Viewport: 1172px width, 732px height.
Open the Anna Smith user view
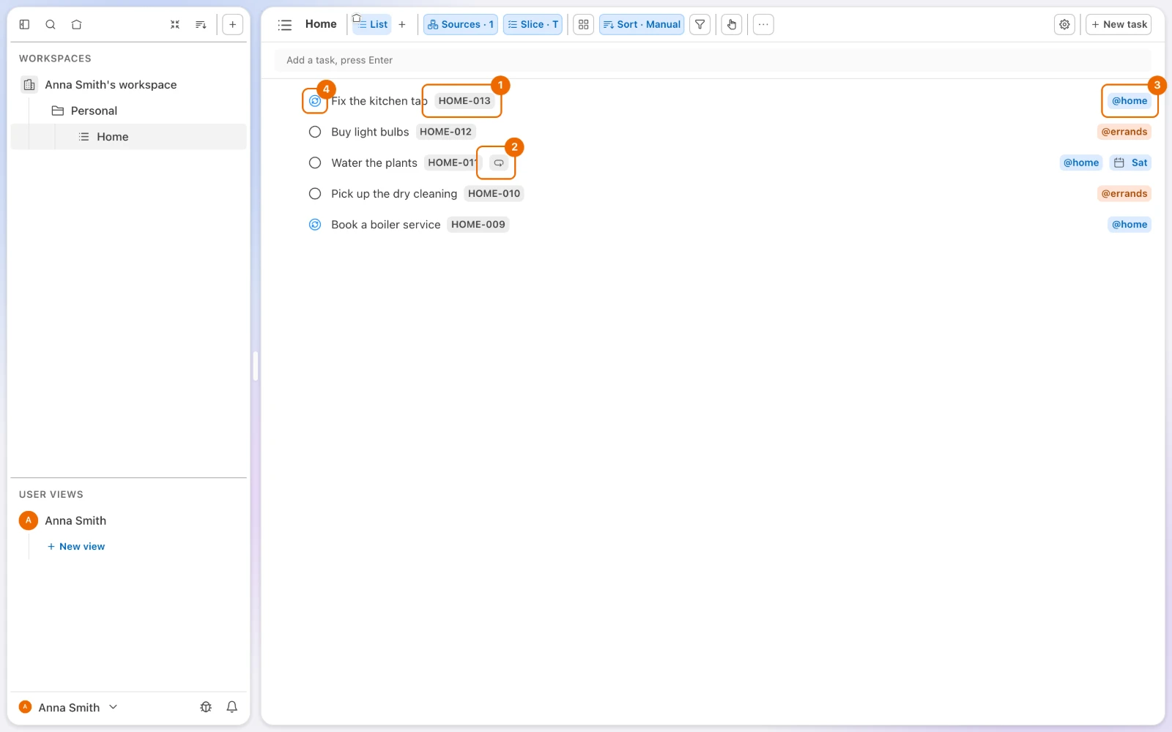click(x=75, y=520)
